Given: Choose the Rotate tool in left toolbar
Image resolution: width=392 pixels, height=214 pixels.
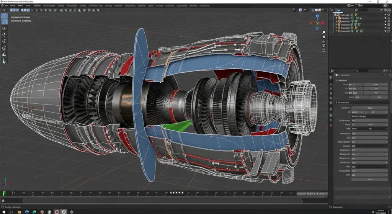Looking at the screenshot, I should coord(5,35).
